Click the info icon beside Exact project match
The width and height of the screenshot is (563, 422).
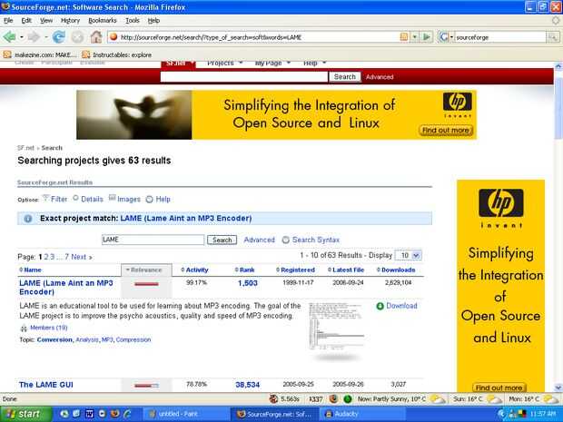coord(28,219)
